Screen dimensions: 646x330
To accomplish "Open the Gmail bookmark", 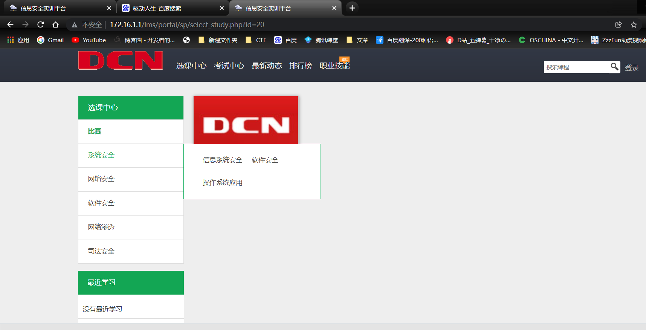I will [x=50, y=40].
